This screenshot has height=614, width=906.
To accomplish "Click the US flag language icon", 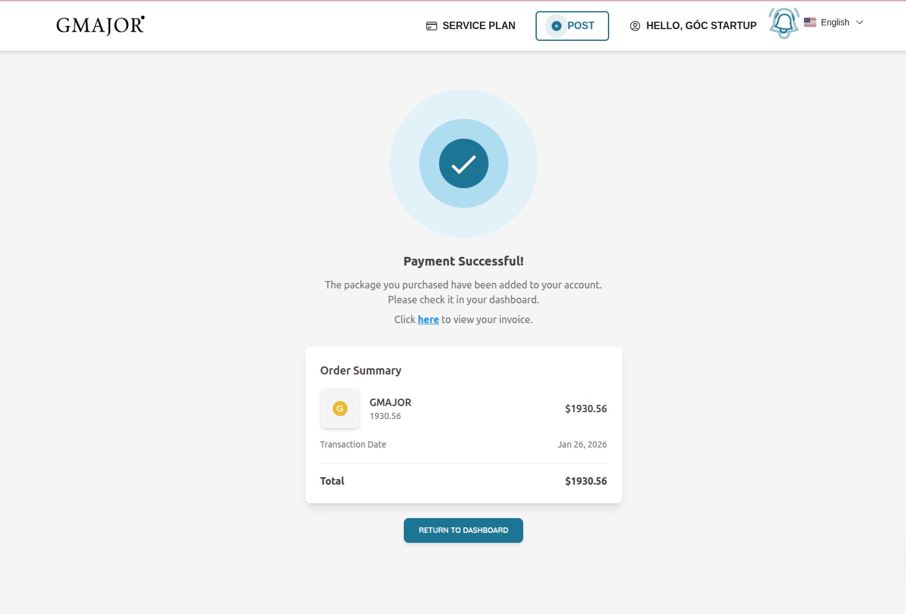I will (x=810, y=22).
